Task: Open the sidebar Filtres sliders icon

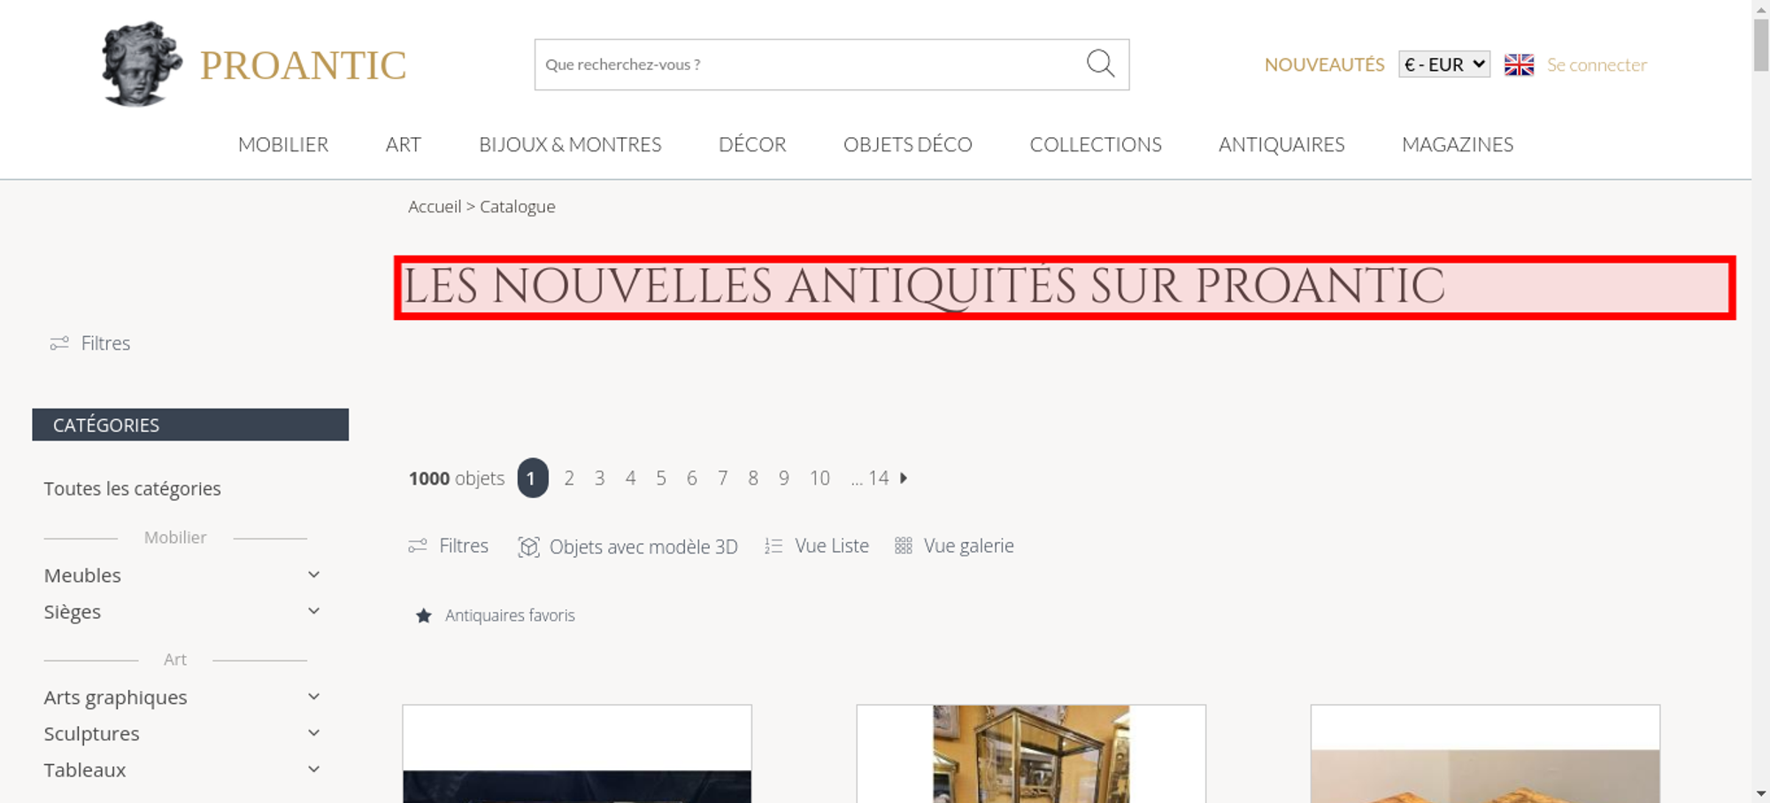Action: tap(59, 343)
